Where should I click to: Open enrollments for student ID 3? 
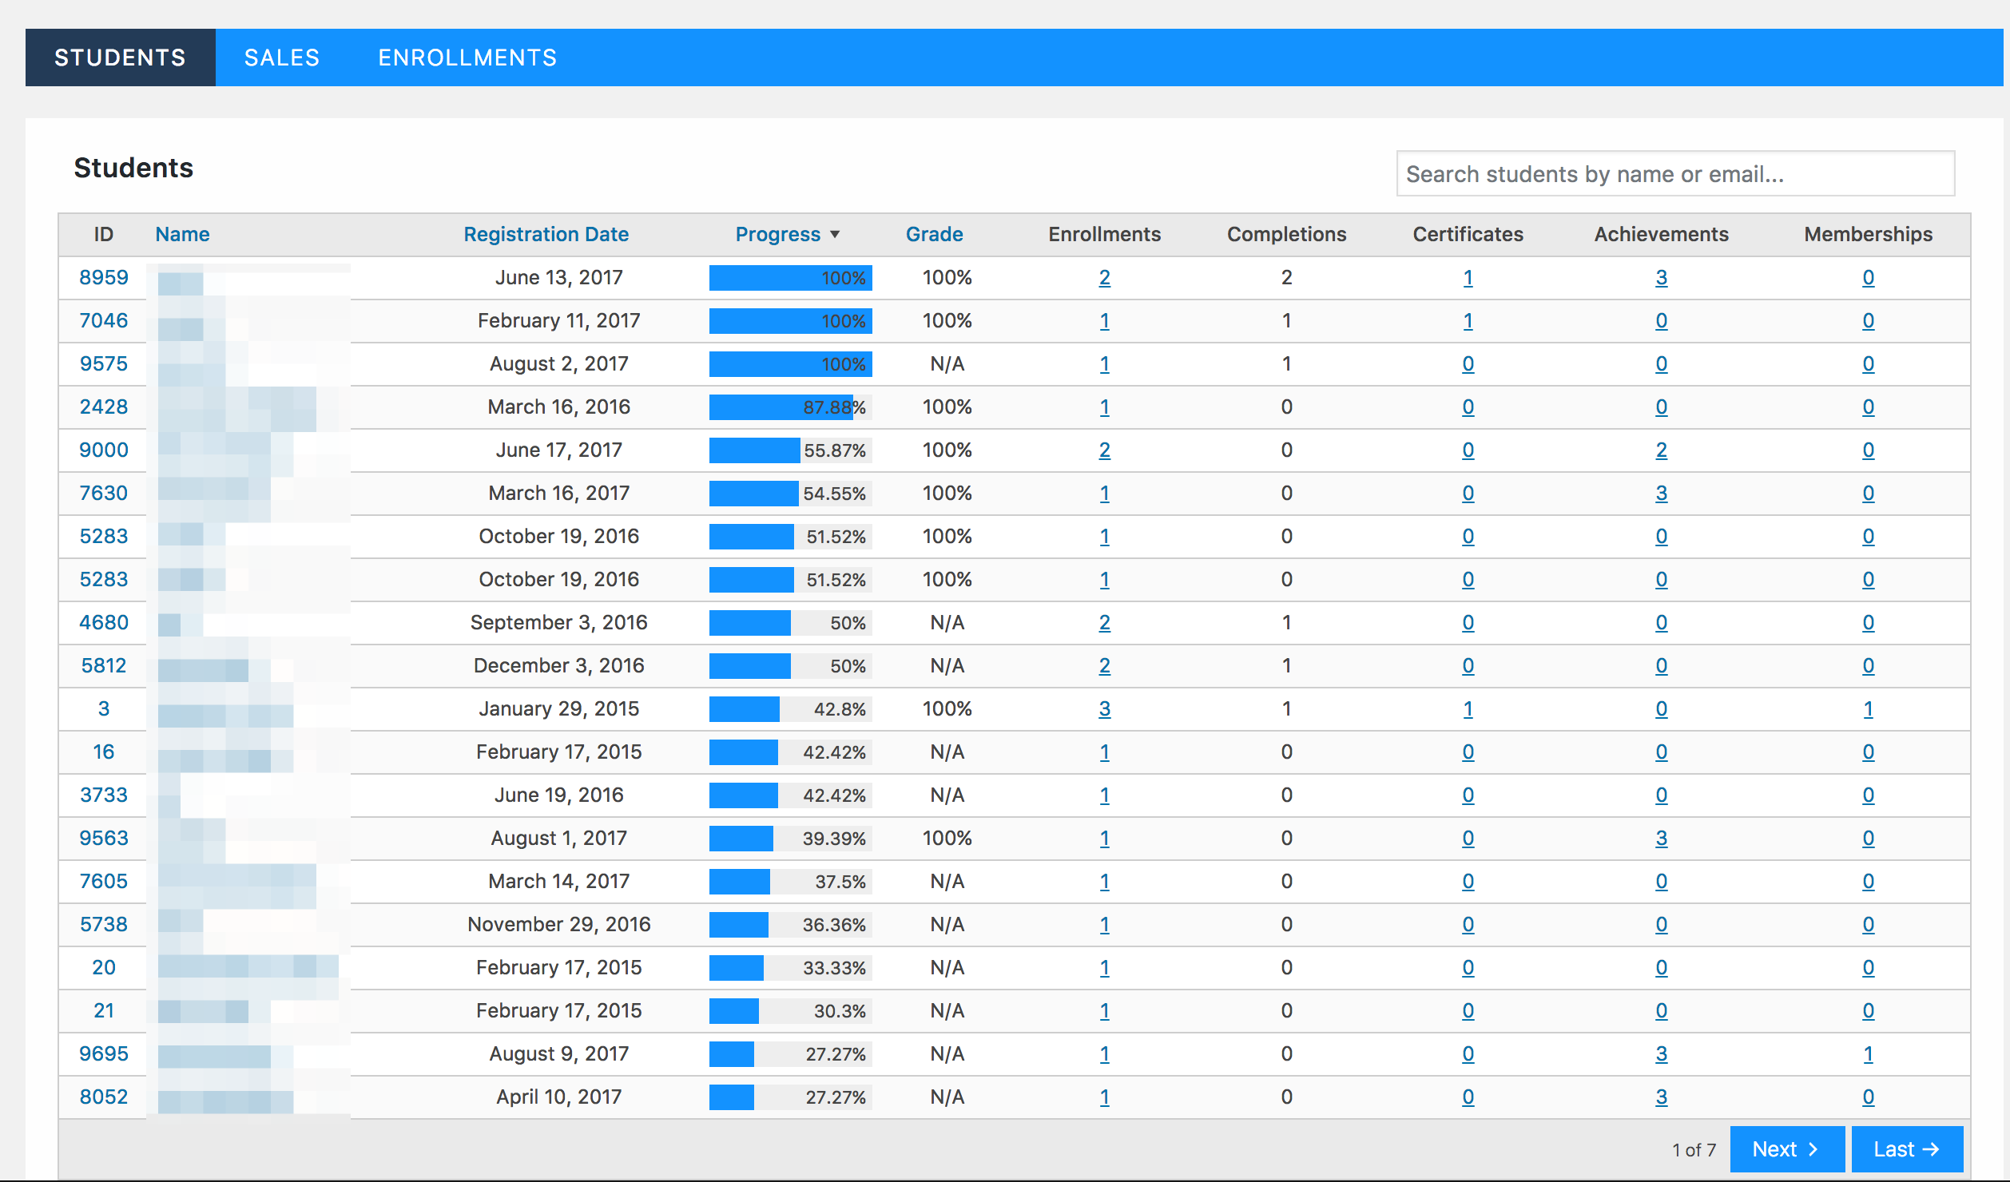point(1104,709)
